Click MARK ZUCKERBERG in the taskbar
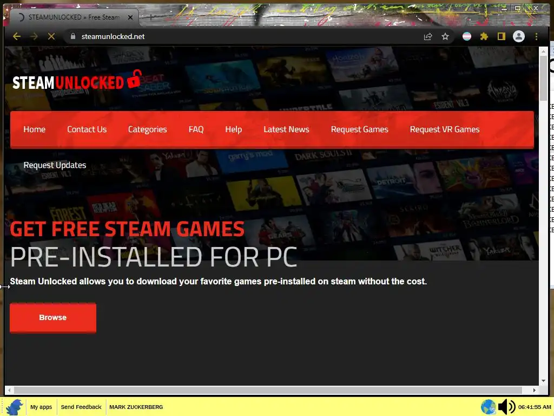The height and width of the screenshot is (416, 554). (136, 407)
